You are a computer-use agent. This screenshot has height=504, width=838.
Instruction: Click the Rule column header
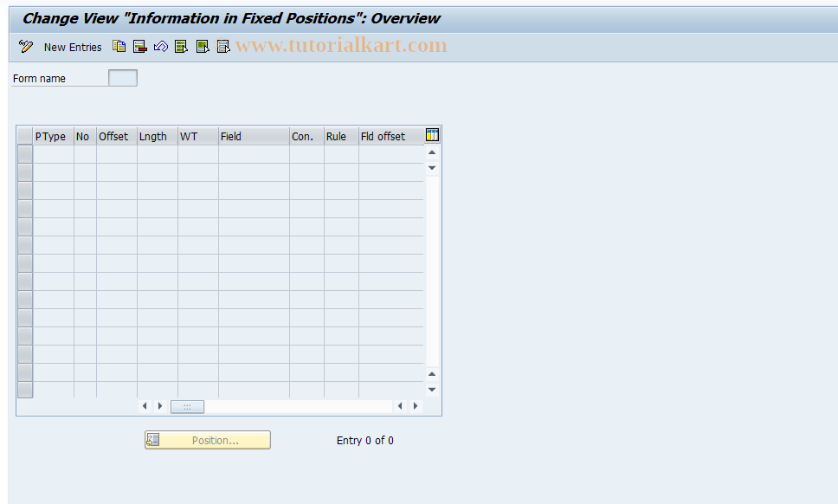[x=341, y=136]
